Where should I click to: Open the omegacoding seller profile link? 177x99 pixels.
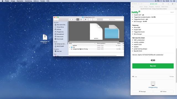coord(153,87)
